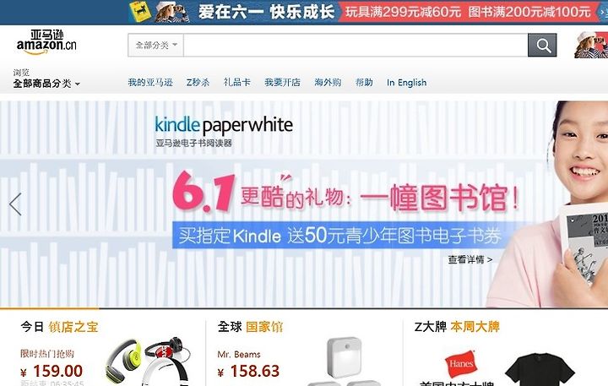Open the headphones product image
The height and width of the screenshot is (386, 608).
click(x=149, y=362)
